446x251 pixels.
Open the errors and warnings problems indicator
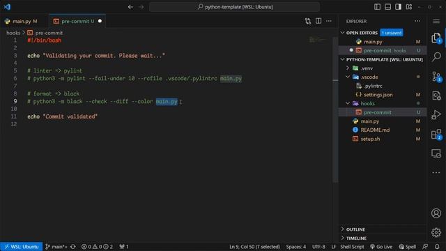pos(97,247)
